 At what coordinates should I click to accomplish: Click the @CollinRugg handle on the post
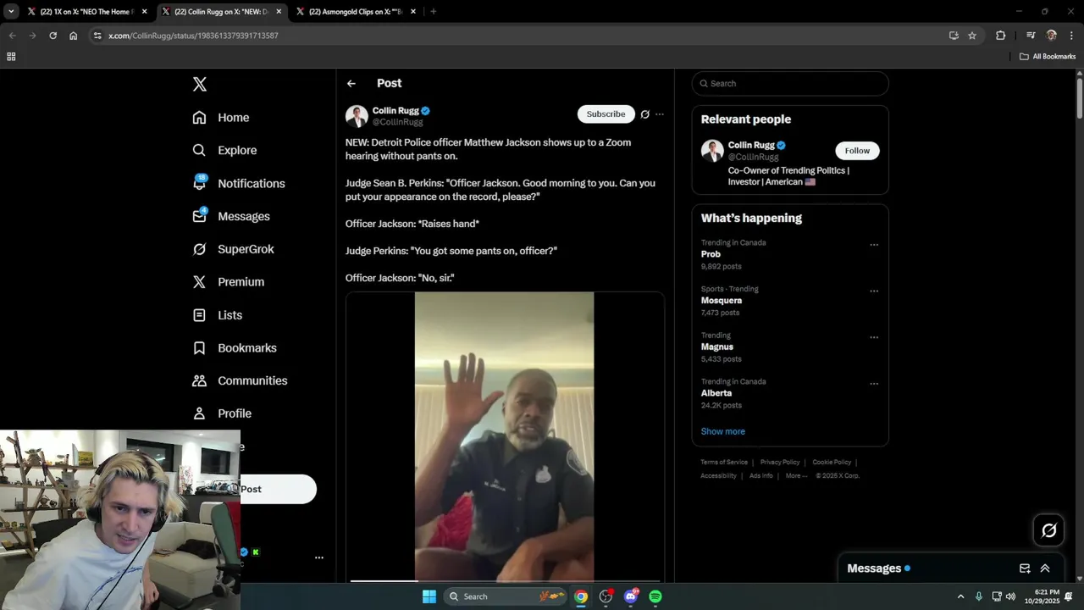(398, 122)
